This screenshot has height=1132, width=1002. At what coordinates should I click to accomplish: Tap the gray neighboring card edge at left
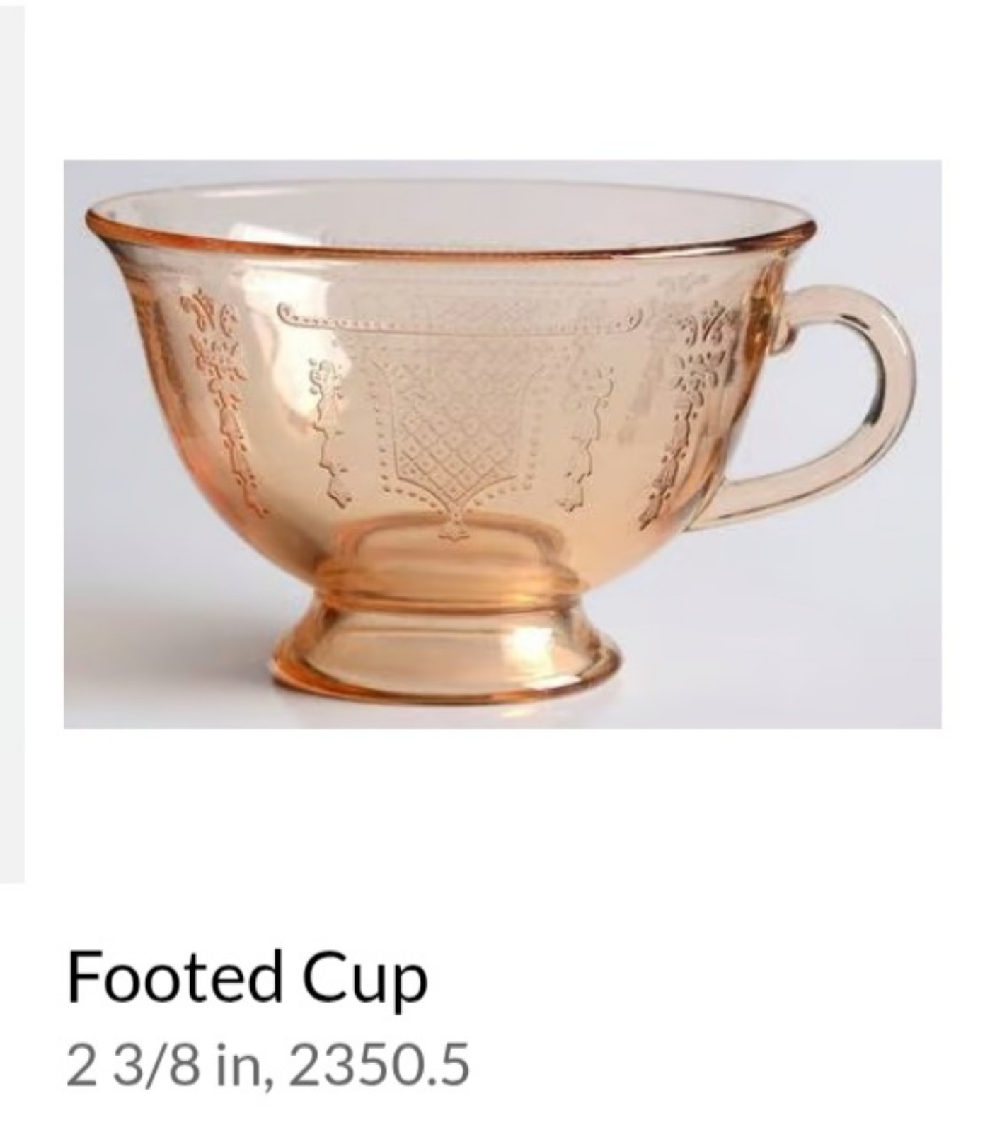pyautogui.click(x=12, y=442)
